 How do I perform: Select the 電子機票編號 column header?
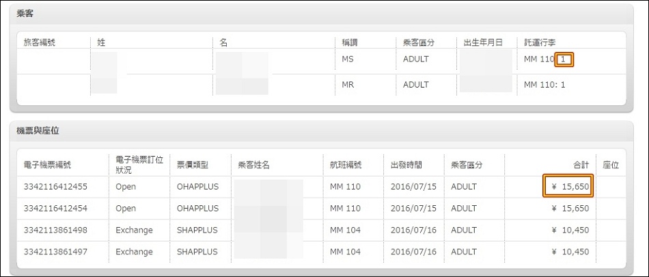(x=48, y=165)
